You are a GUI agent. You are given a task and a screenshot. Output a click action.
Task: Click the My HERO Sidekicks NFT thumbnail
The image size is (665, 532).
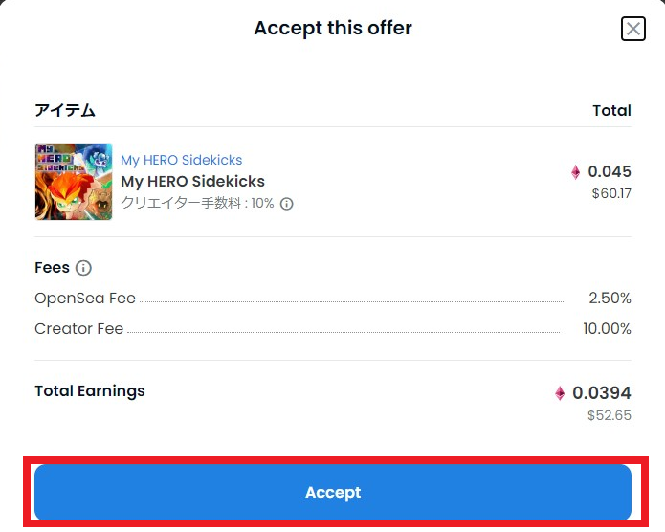(74, 182)
